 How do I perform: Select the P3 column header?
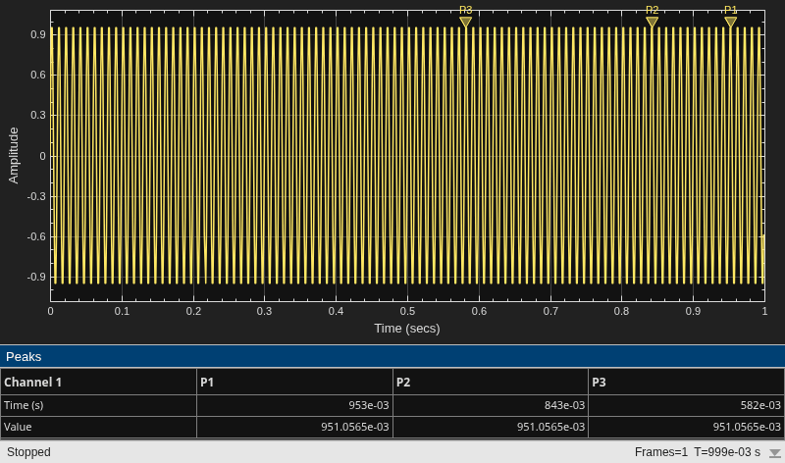[x=686, y=382]
